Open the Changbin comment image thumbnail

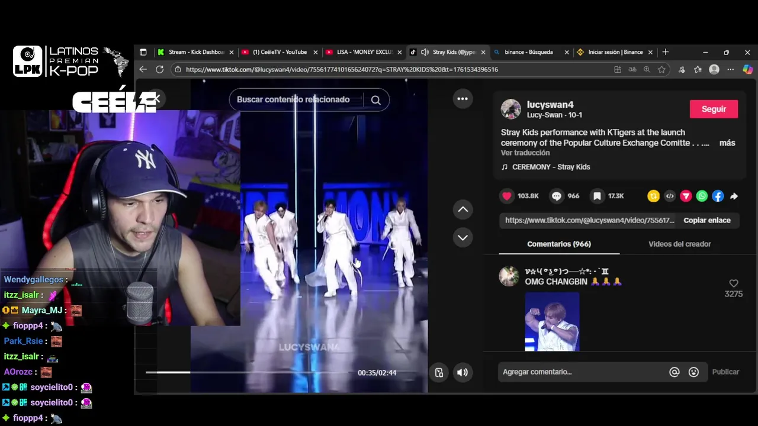(552, 321)
